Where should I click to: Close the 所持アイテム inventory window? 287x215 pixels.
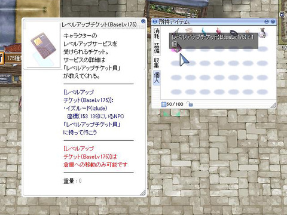pos(273,21)
